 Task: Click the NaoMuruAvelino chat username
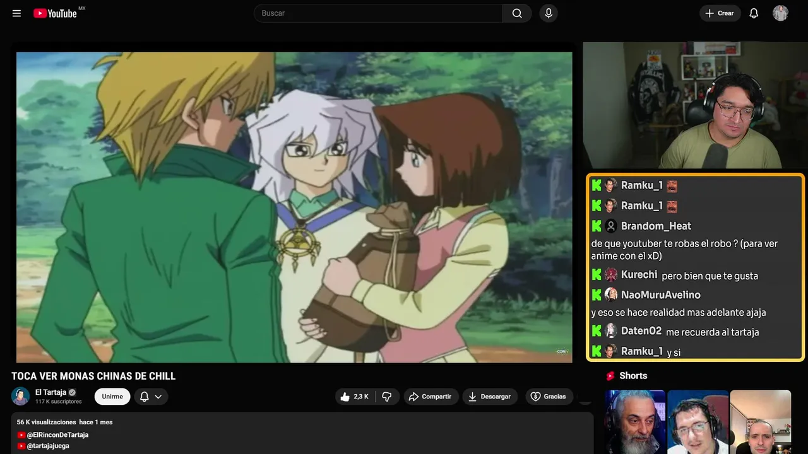coord(660,294)
